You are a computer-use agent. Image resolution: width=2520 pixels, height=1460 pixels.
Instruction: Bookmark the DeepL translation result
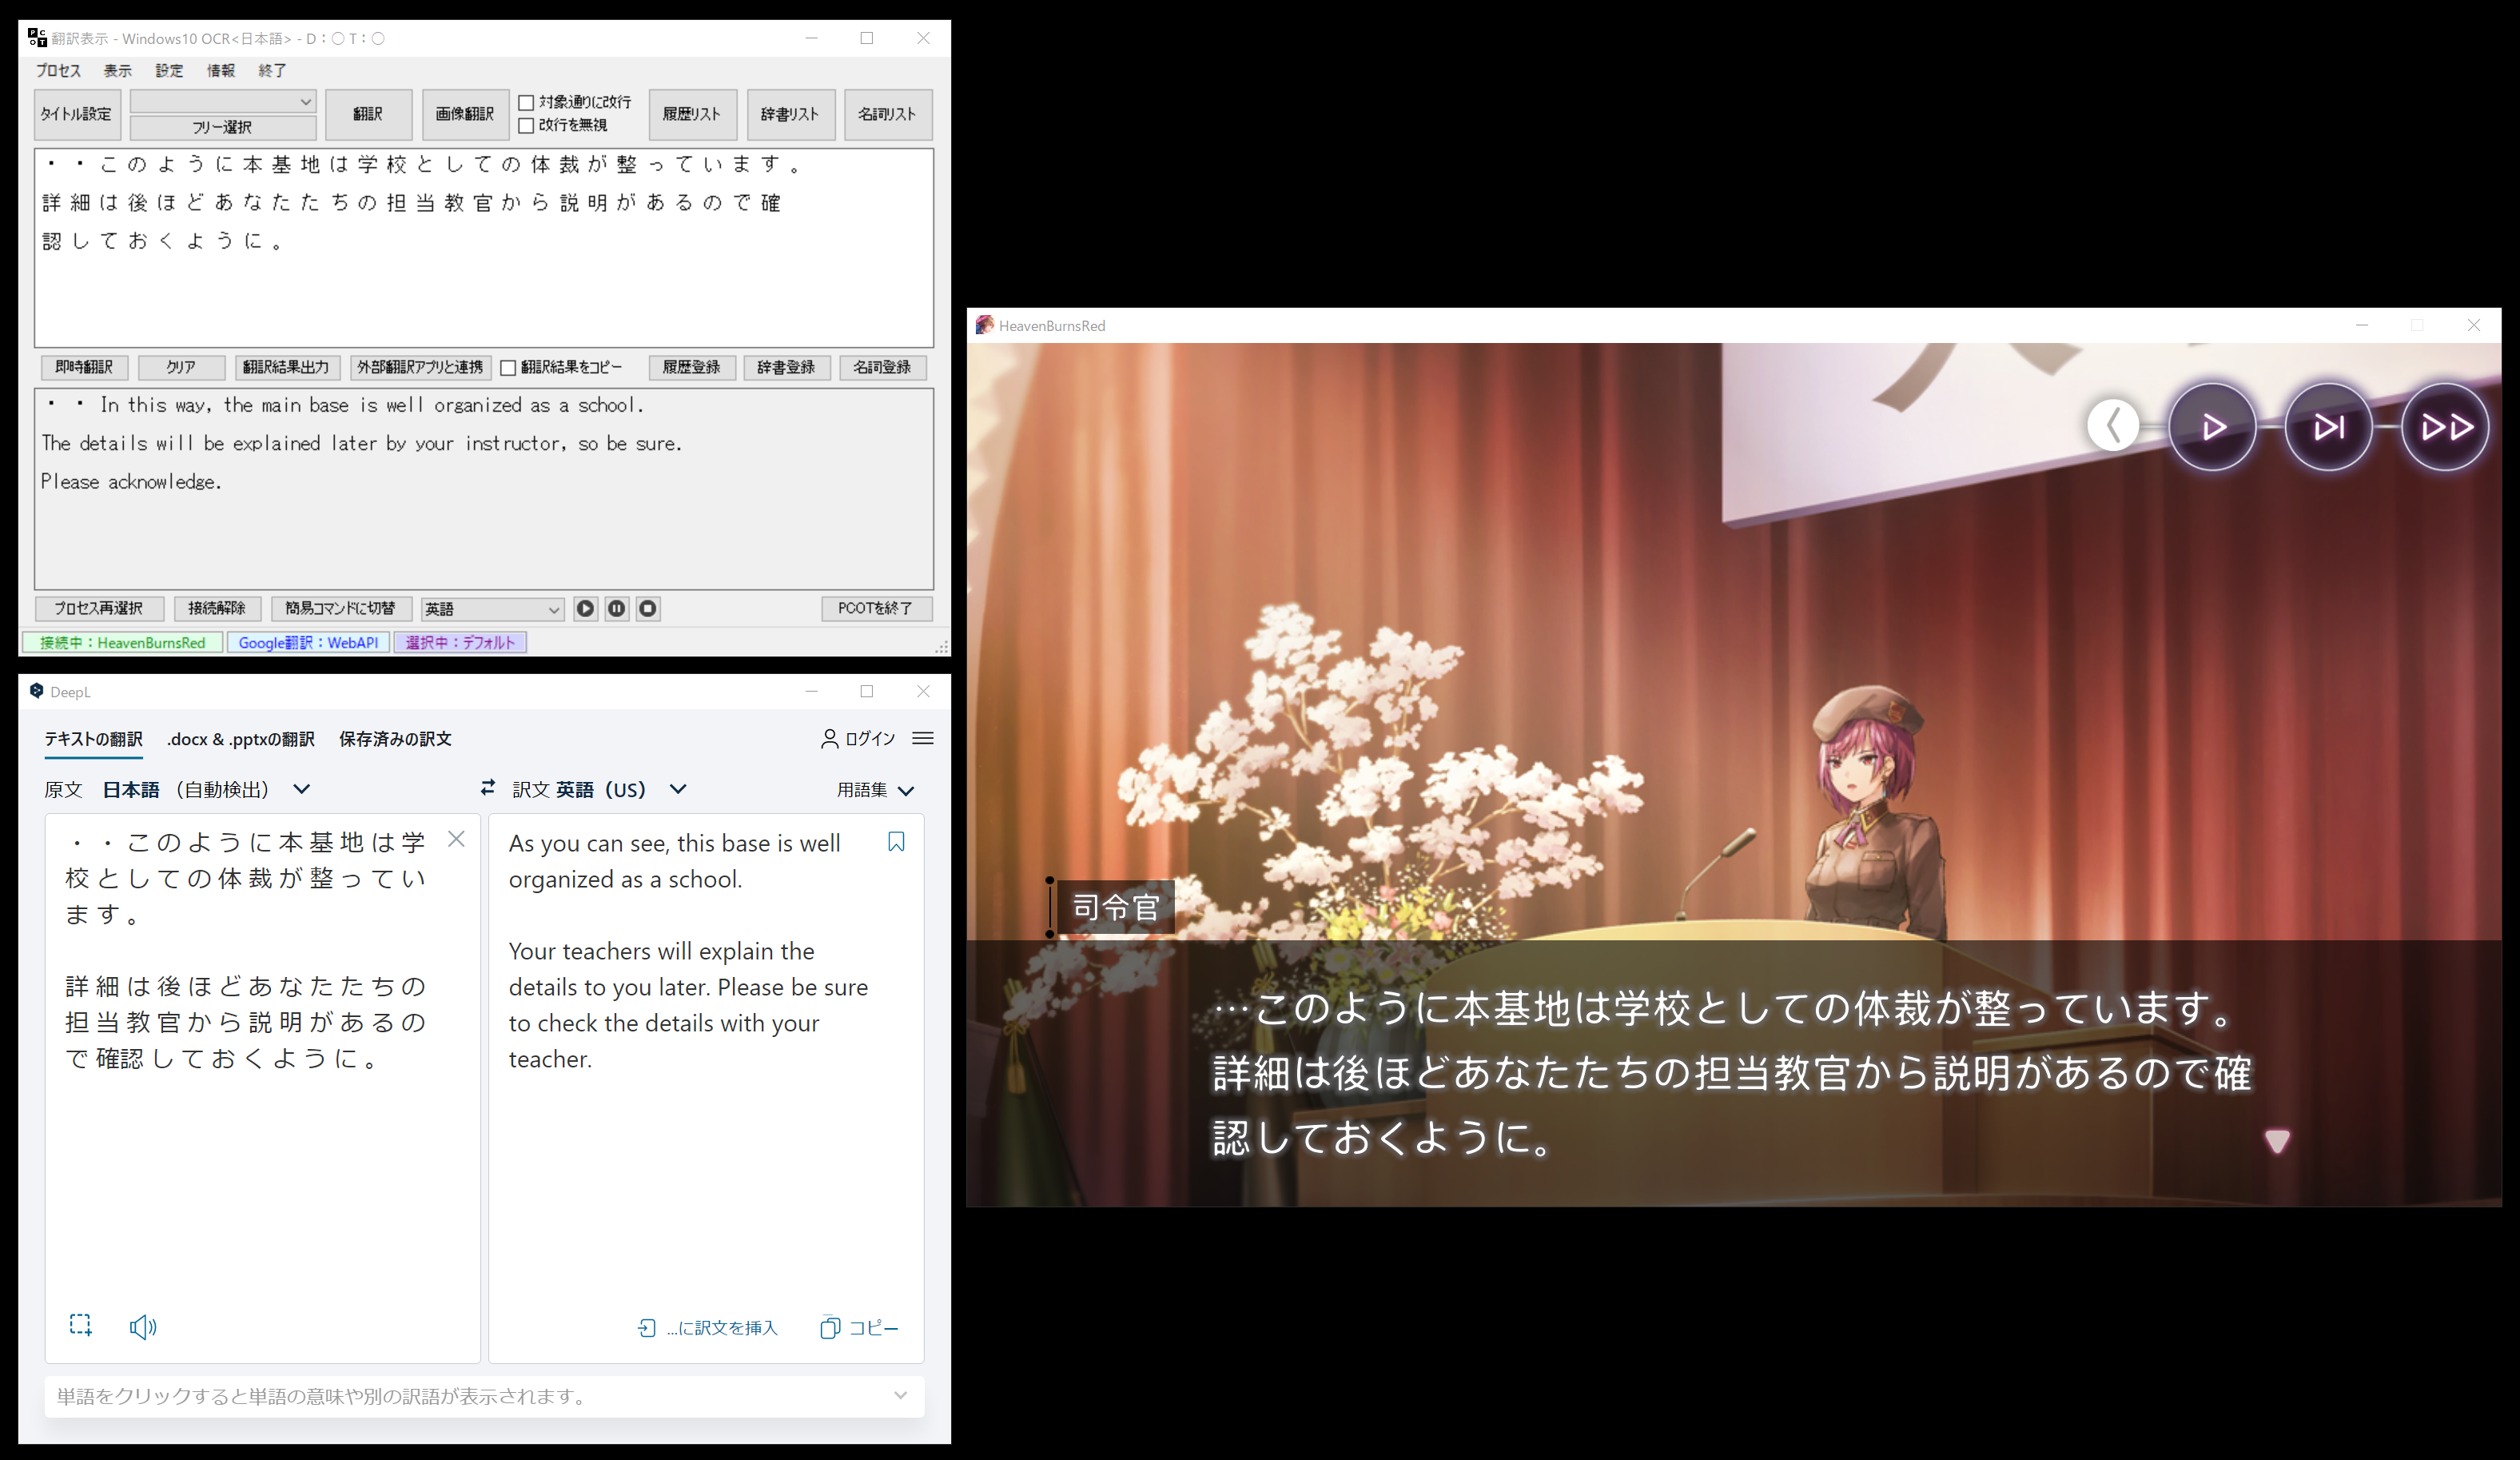click(x=896, y=843)
